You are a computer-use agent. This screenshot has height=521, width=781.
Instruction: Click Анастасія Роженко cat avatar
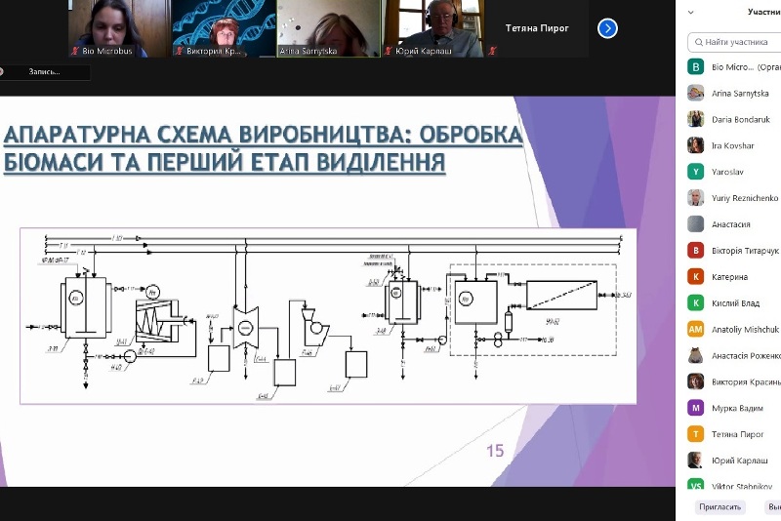coord(695,355)
